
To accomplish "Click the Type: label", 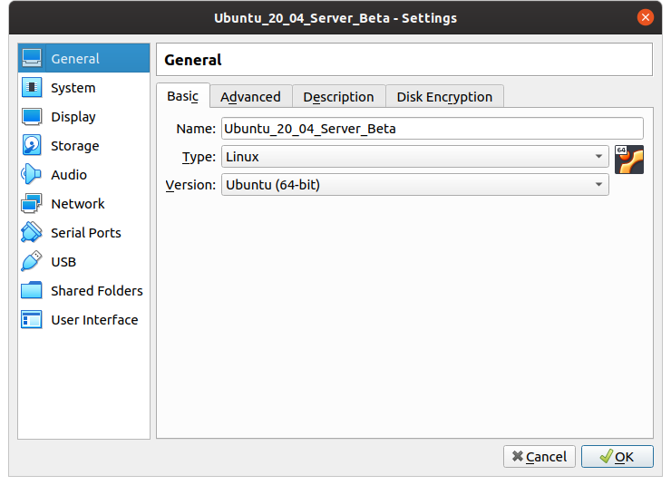I will click(x=199, y=157).
